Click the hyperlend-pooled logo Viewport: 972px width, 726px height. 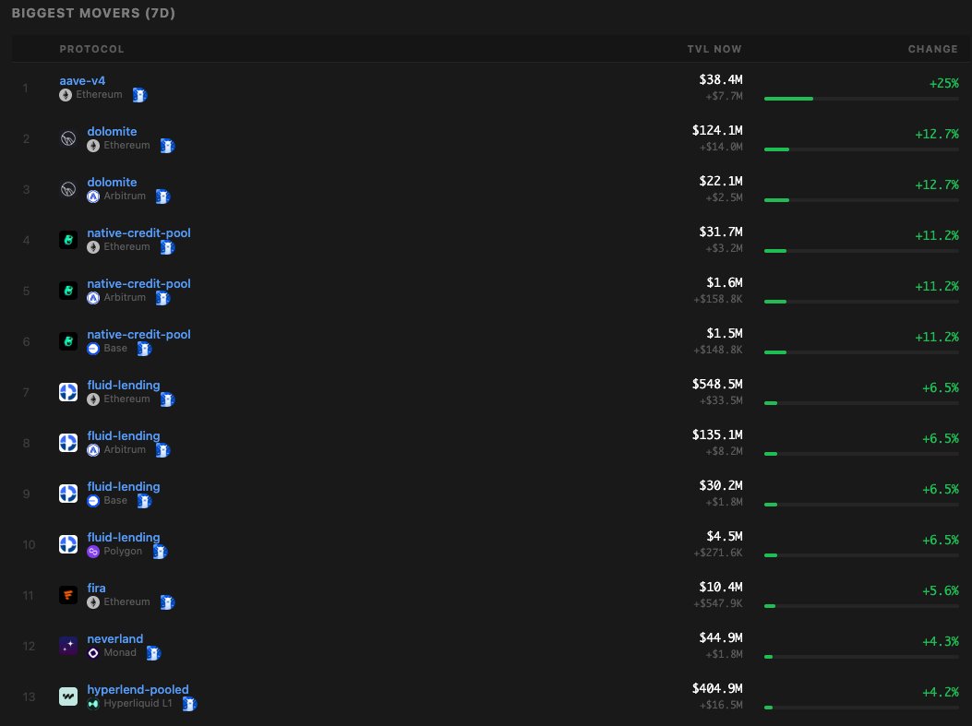(68, 696)
